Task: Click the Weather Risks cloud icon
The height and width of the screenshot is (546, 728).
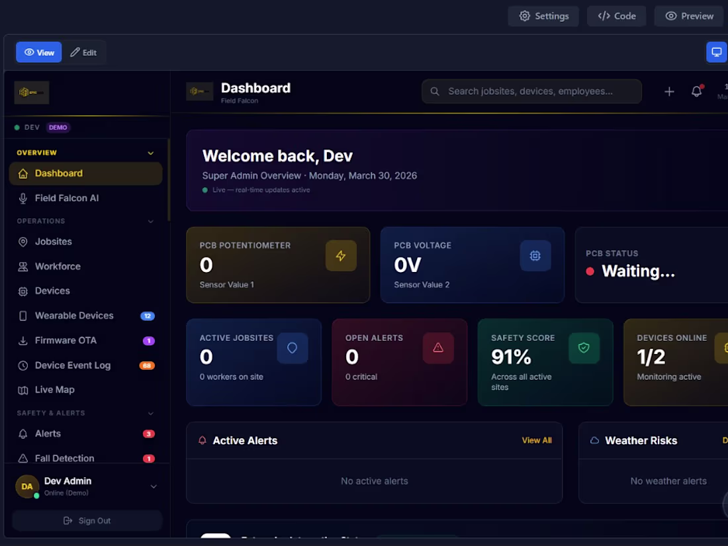Action: click(x=594, y=441)
